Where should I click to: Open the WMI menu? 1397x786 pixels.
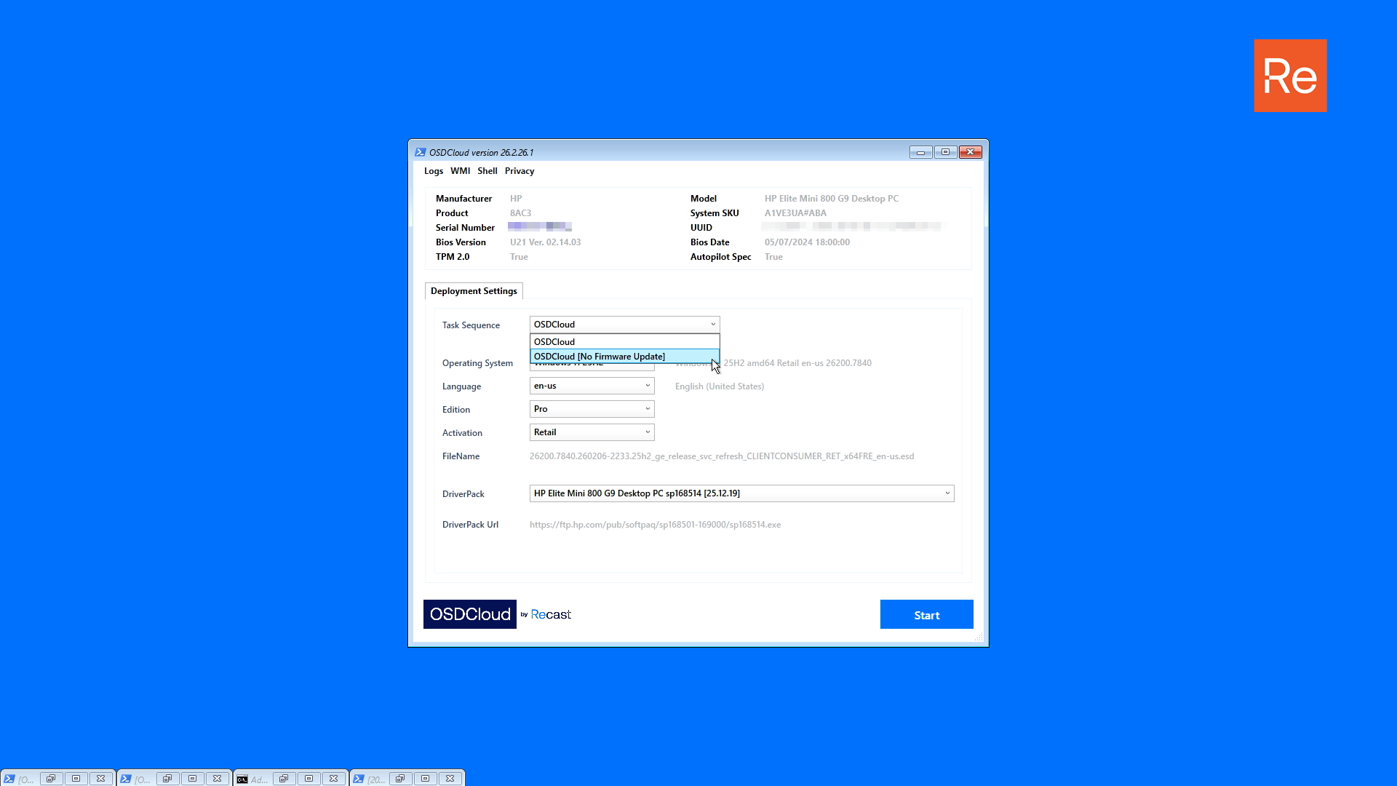point(460,171)
